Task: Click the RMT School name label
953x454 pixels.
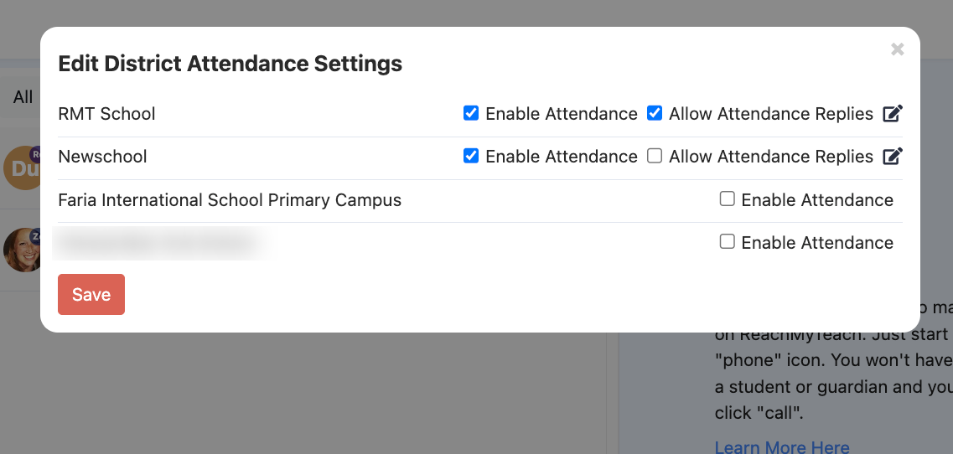Action: pyautogui.click(x=106, y=114)
